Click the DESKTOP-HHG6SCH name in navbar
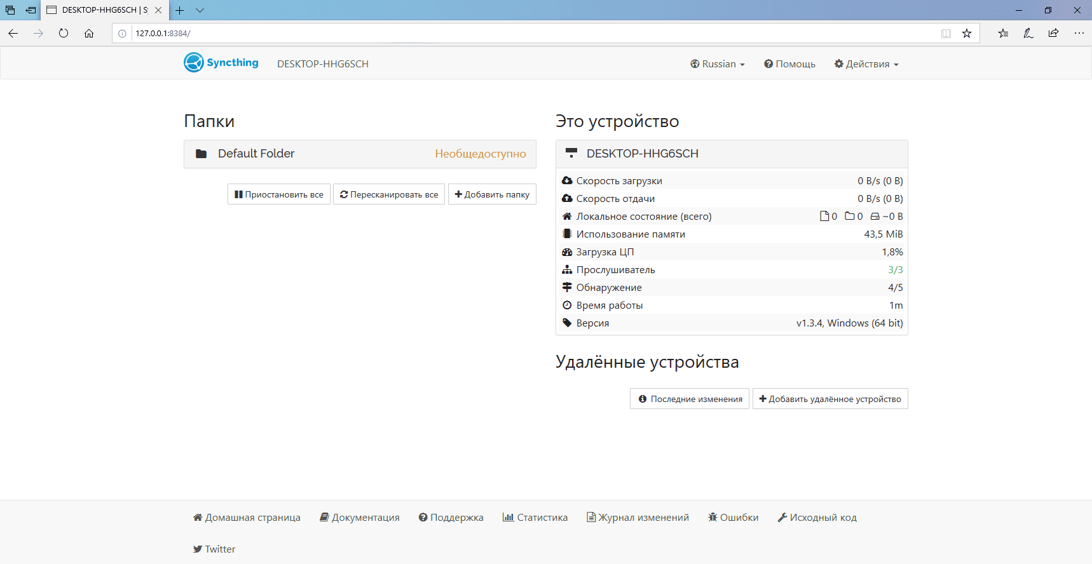 (323, 64)
